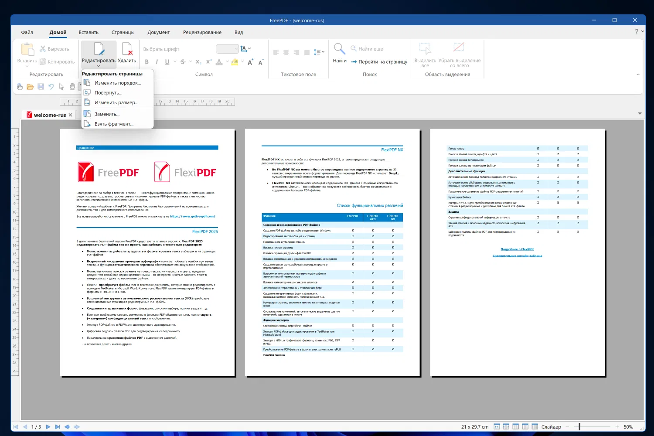The image size is (654, 436).
Task: Select Изменить размер in the dropdown menu
Action: click(x=118, y=102)
